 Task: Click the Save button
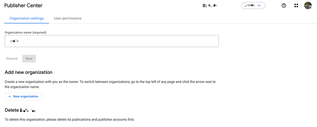pyautogui.click(x=29, y=58)
